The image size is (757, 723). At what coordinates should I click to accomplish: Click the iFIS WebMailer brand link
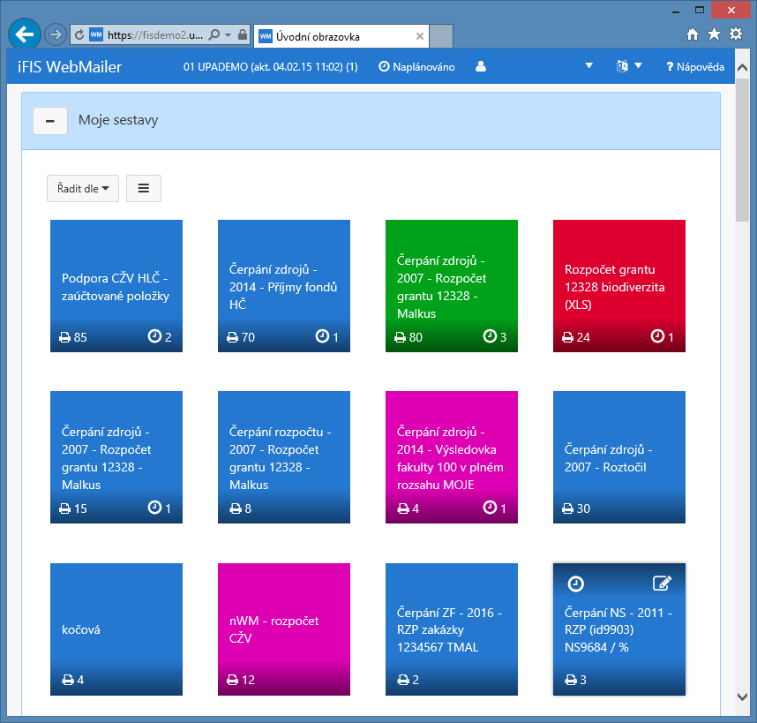pyautogui.click(x=70, y=66)
